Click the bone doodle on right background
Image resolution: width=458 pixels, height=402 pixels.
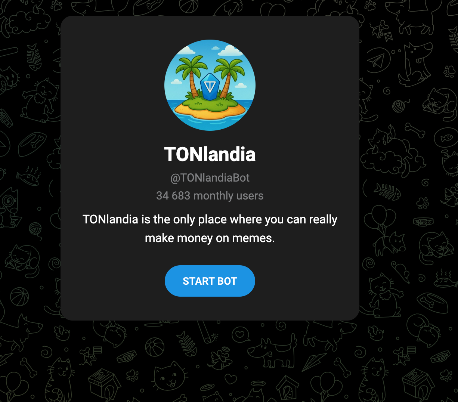tap(412, 129)
